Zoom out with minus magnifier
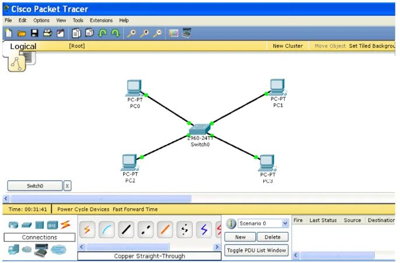This screenshot has height=263, width=400. pyautogui.click(x=158, y=33)
